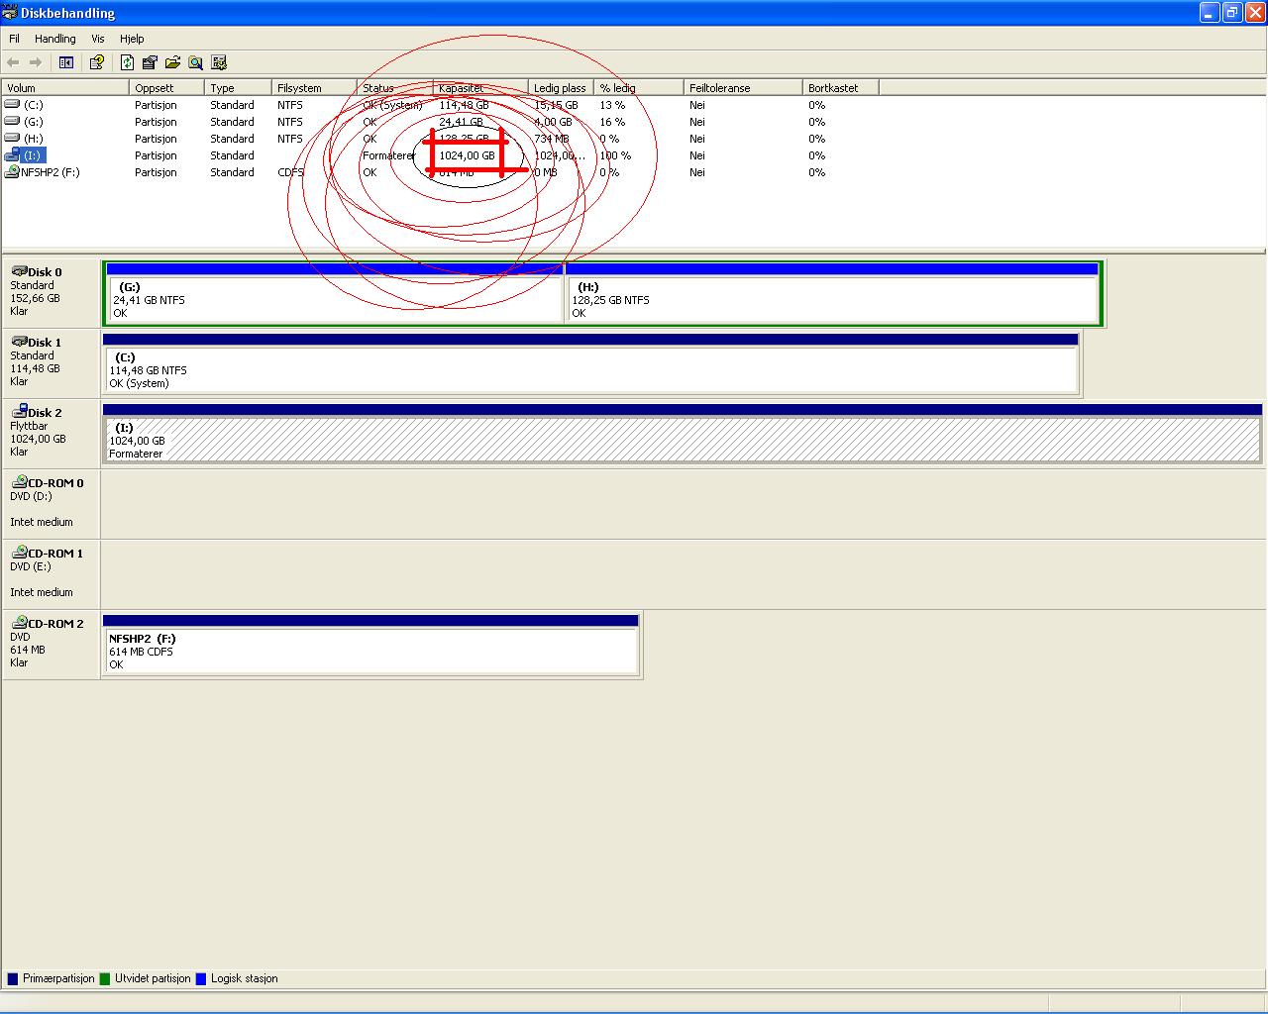Open the Fil menu
This screenshot has width=1268, height=1014.
pos(15,39)
